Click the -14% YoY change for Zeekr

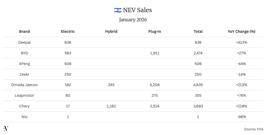coord(241,74)
